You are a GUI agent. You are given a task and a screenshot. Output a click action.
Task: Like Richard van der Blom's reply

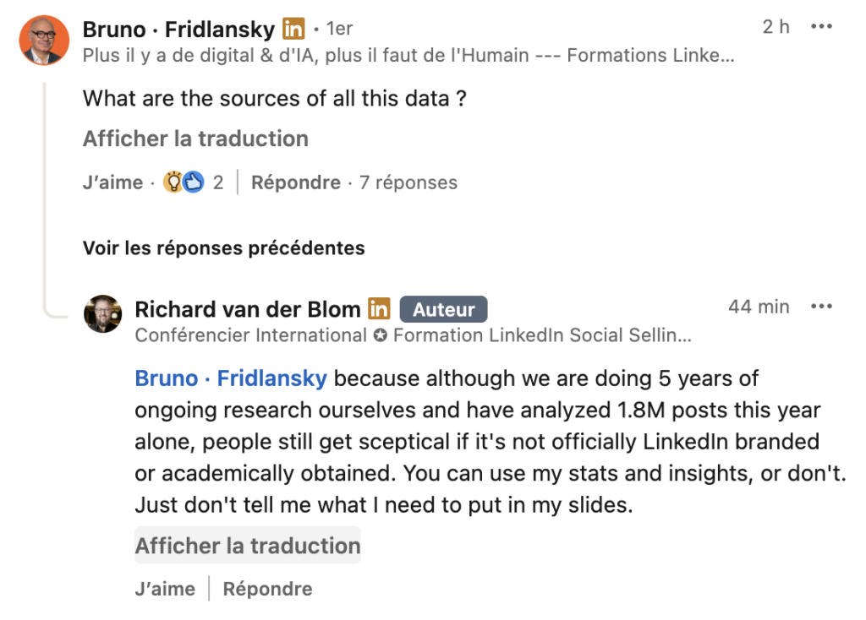pos(165,589)
